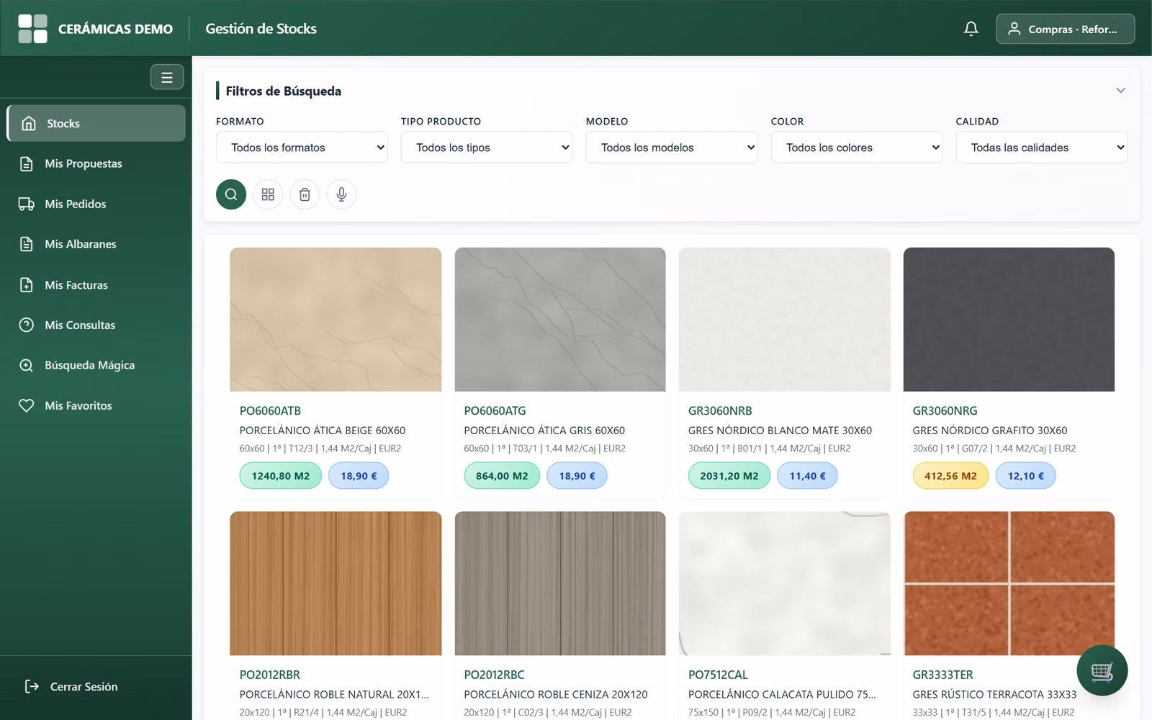Open the floating shopping cart button
Screen dimensions: 1152x720
(1102, 670)
